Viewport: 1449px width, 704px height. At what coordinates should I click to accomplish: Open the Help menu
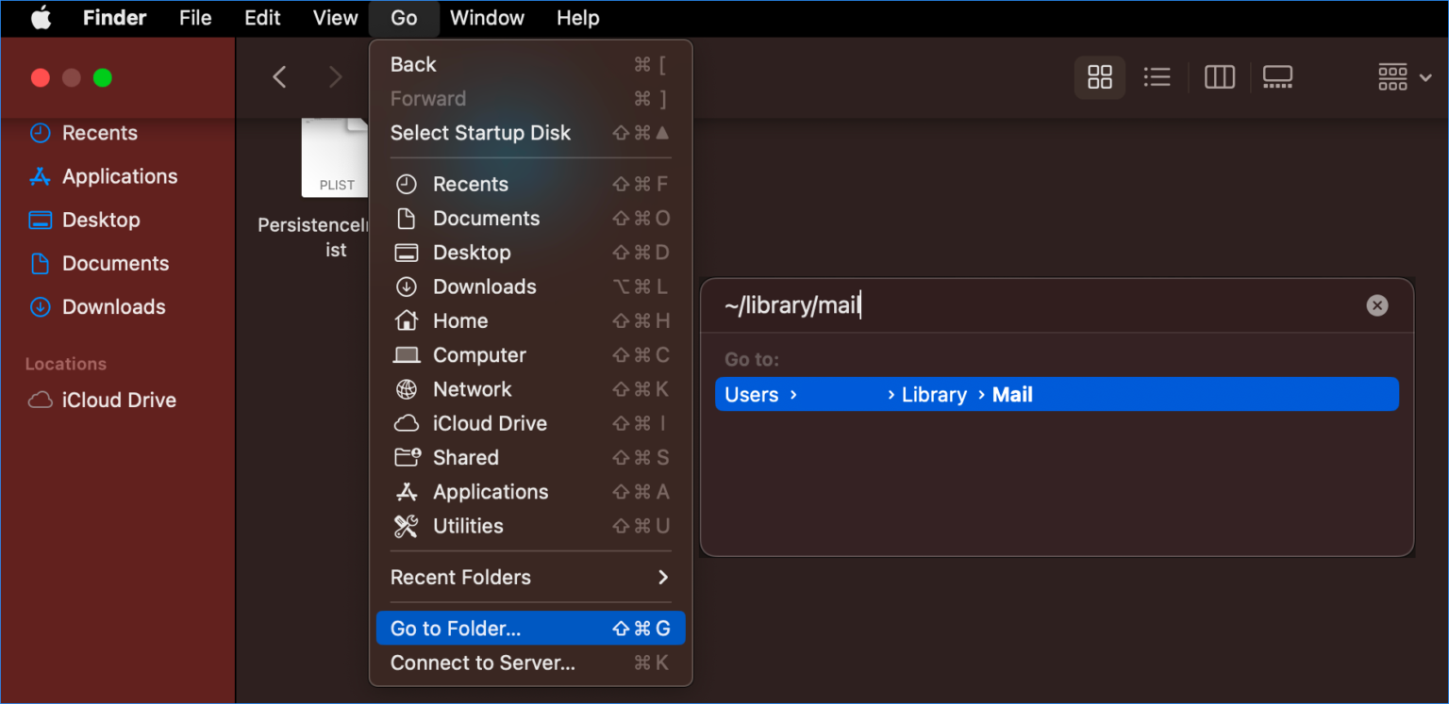click(577, 17)
